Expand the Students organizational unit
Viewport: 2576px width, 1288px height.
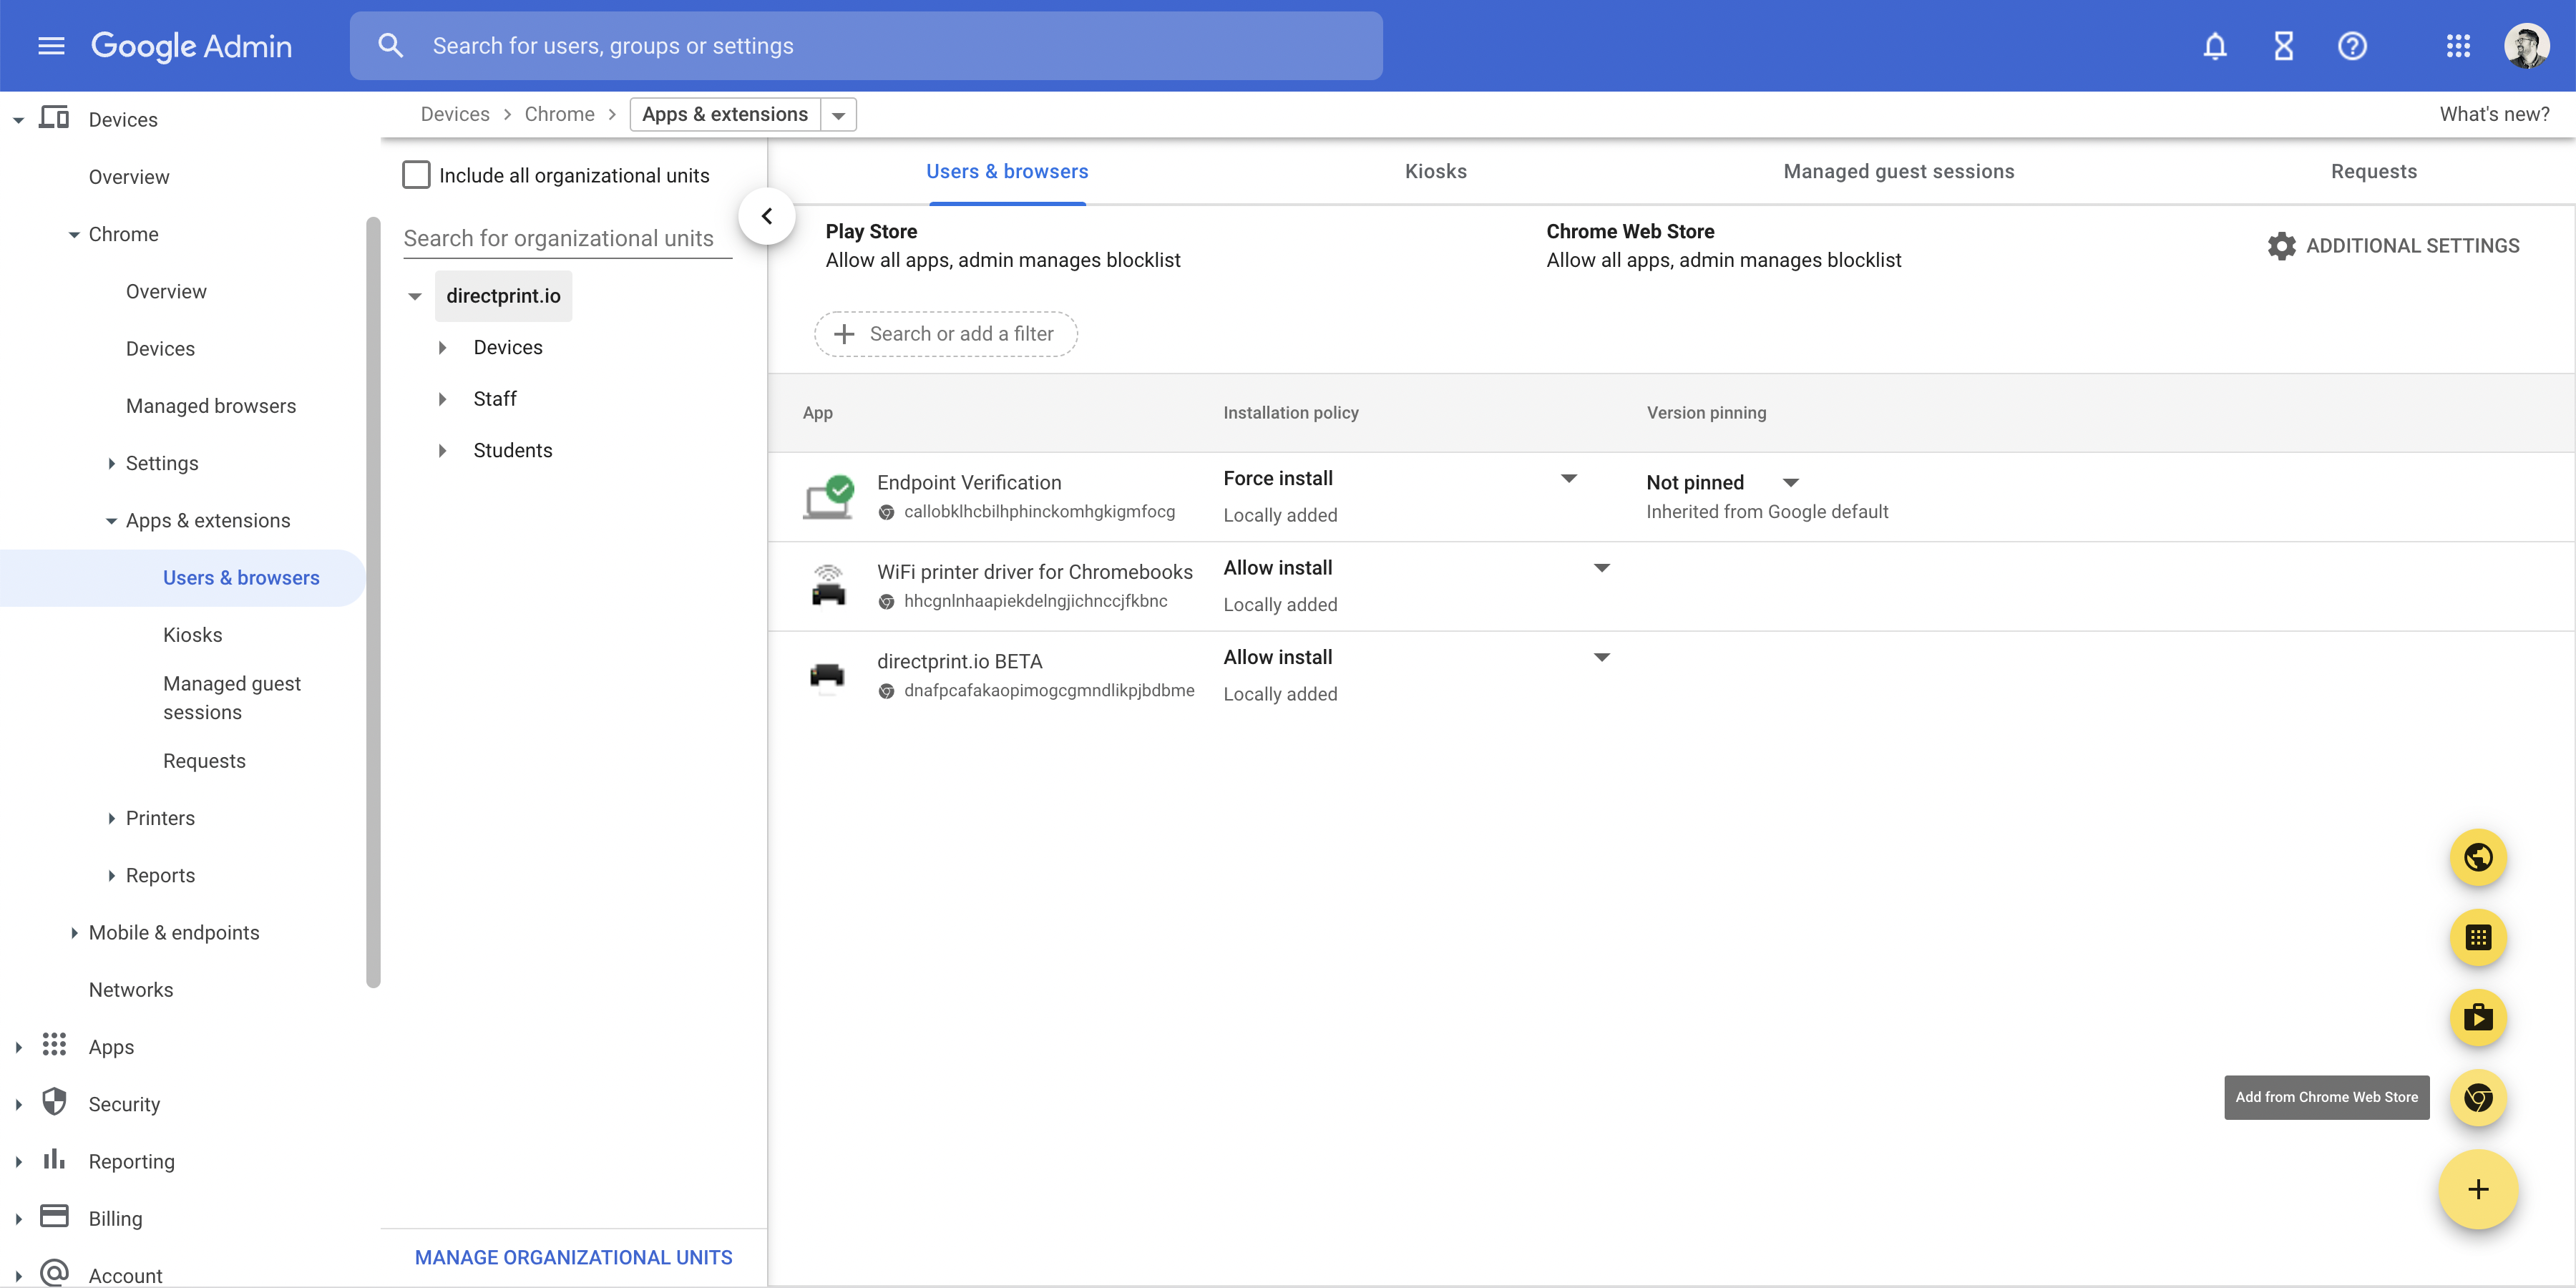[x=442, y=451]
